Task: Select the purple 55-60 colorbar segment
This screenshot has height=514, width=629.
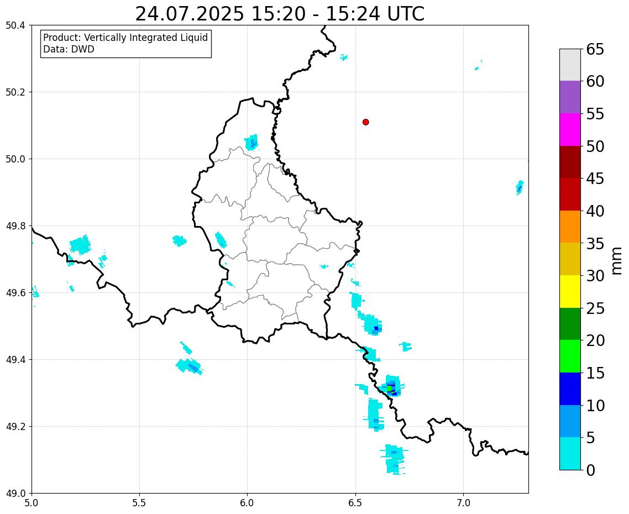Action: pyautogui.click(x=570, y=97)
